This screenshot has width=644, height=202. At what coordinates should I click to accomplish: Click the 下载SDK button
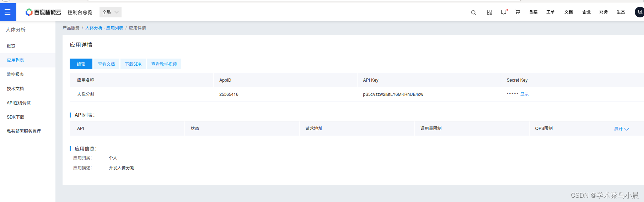(x=133, y=64)
